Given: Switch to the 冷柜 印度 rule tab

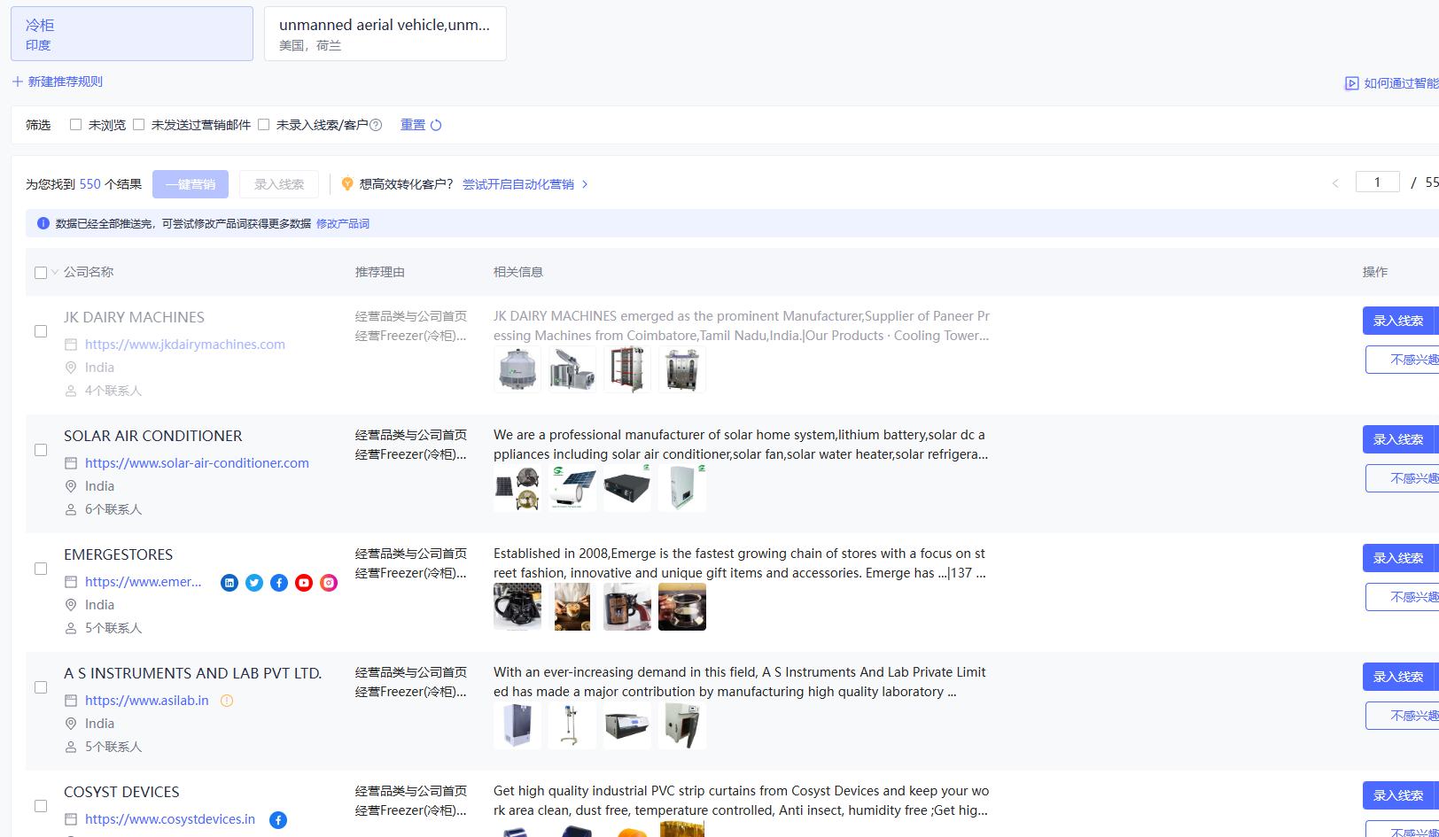Looking at the screenshot, I should pyautogui.click(x=132, y=34).
